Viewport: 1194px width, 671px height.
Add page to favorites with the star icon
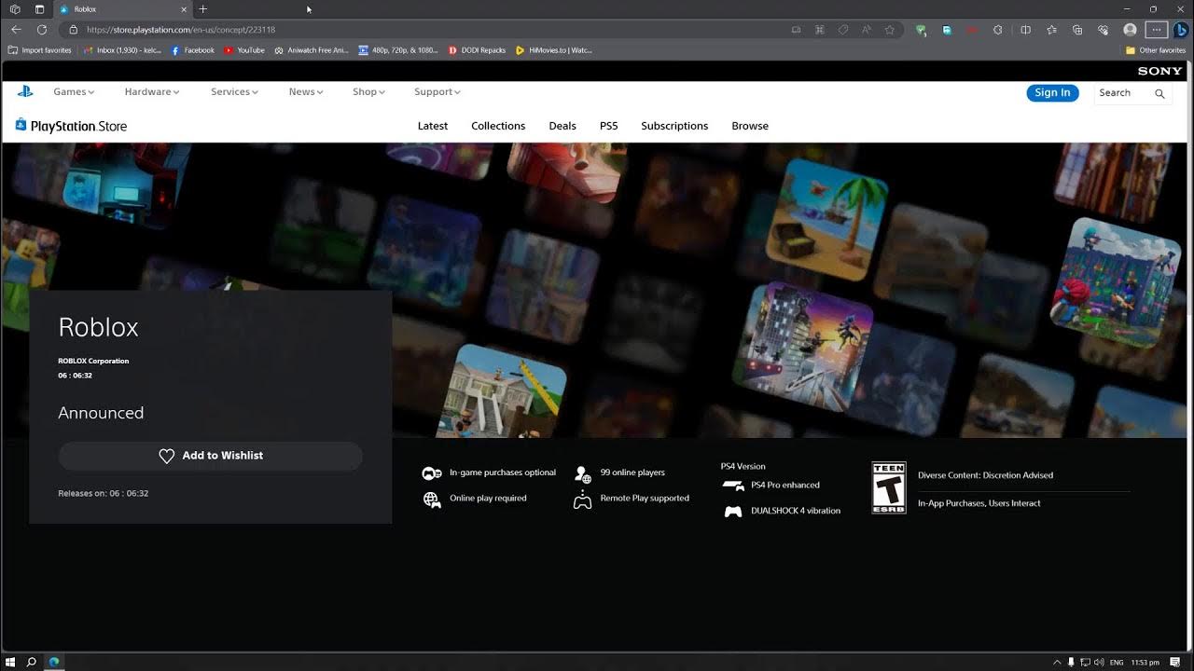(x=890, y=30)
